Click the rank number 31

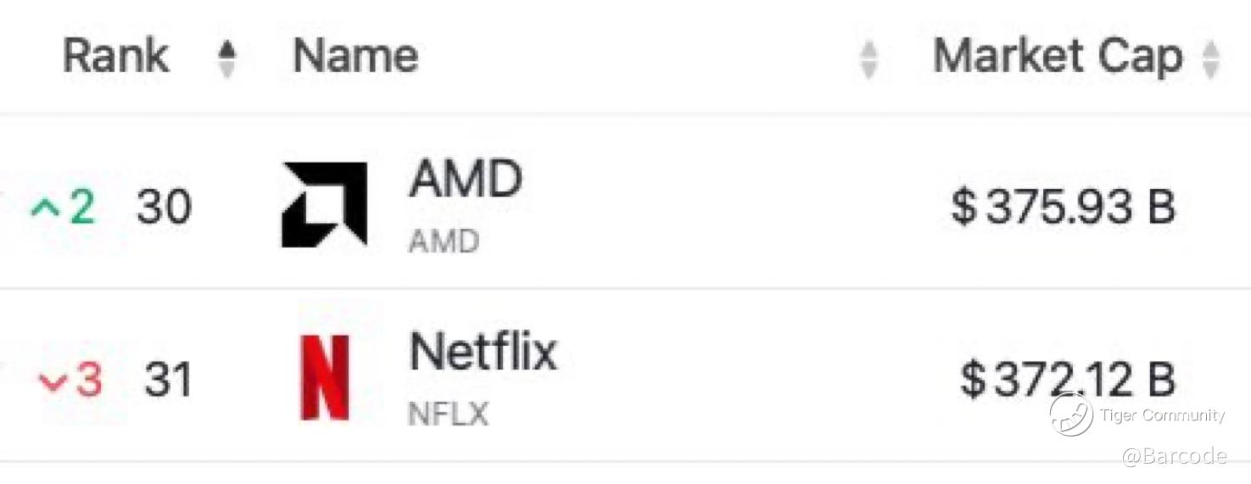(168, 380)
